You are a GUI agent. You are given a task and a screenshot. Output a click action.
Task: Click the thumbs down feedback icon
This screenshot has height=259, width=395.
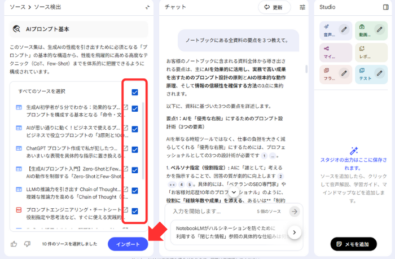click(x=27, y=244)
